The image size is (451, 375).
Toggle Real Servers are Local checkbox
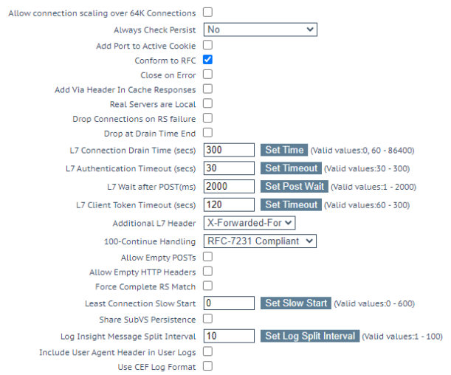tap(207, 103)
